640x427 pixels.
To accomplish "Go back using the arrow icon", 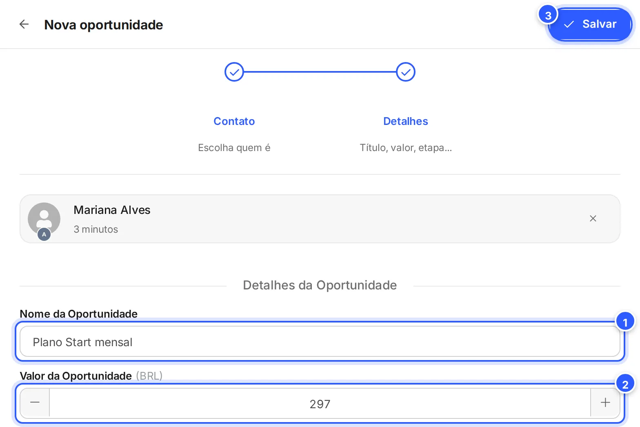I will click(x=24, y=24).
